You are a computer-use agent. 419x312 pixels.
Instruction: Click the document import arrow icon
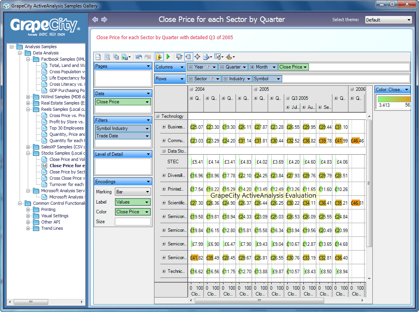coord(207,57)
